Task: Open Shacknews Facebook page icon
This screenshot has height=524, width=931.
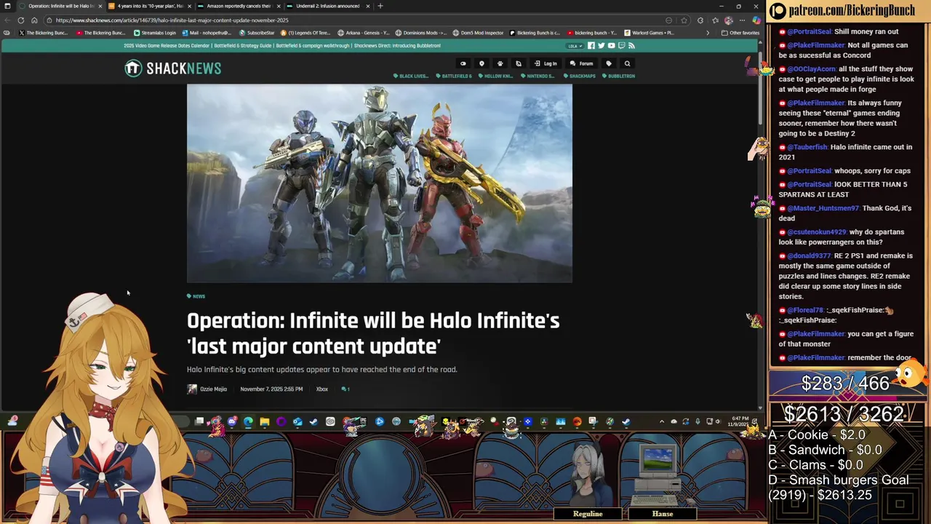Action: click(591, 45)
